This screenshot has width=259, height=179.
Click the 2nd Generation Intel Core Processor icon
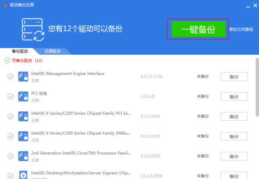pos(23,156)
